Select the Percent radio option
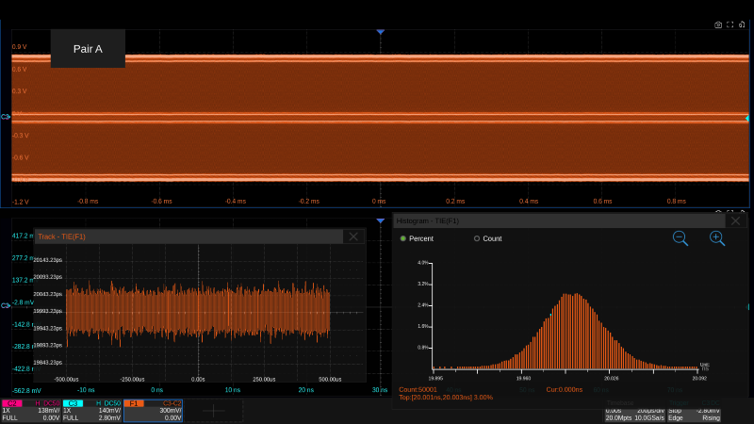Image resolution: width=754 pixels, height=424 pixels. (403, 238)
